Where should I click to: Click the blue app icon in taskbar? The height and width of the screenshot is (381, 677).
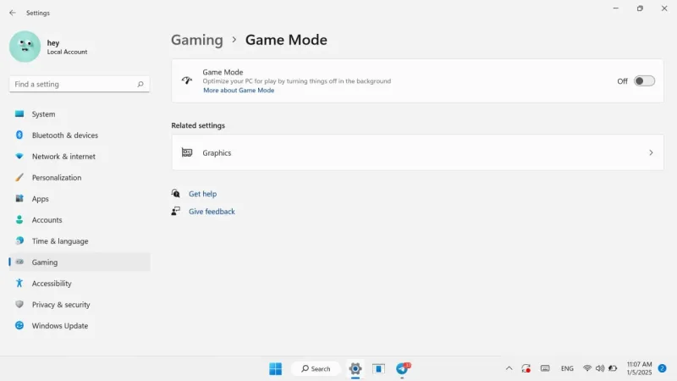378,368
